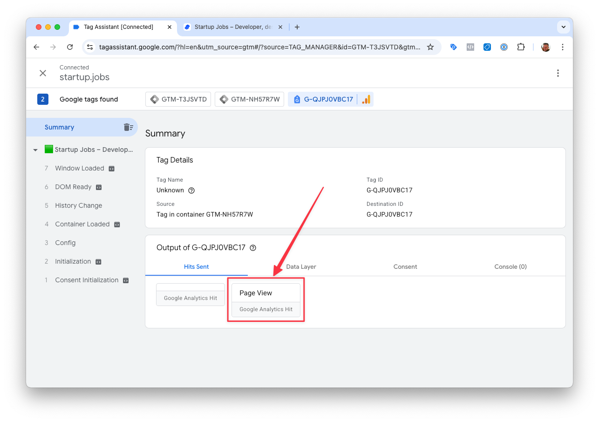Click the site information icon in address bar
The width and height of the screenshot is (599, 422).
coord(90,47)
